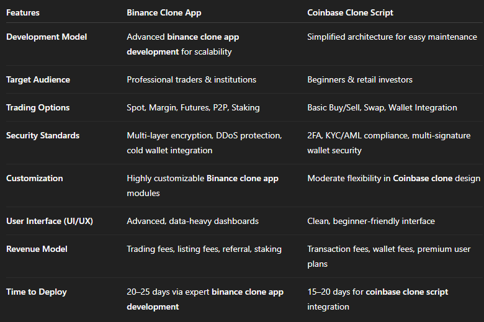Image resolution: width=484 pixels, height=322 pixels.
Task: Click 'Basic Buy/Sell, Swap, Wallet Integration' cell
Action: 382,107
